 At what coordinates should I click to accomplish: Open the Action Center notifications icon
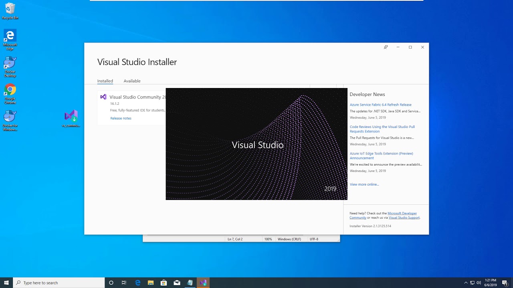point(505,283)
